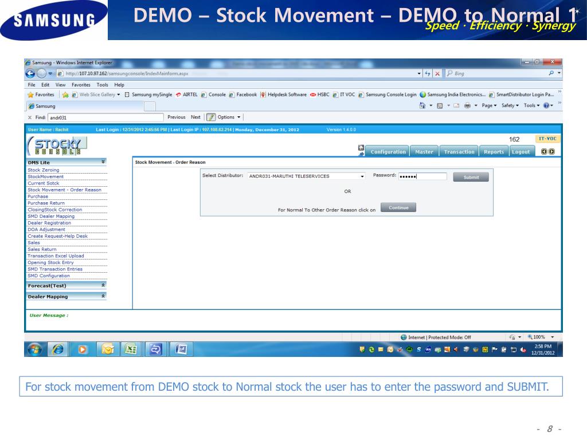Open the Edit menu
This screenshot has width=587, height=440.
pyautogui.click(x=45, y=85)
